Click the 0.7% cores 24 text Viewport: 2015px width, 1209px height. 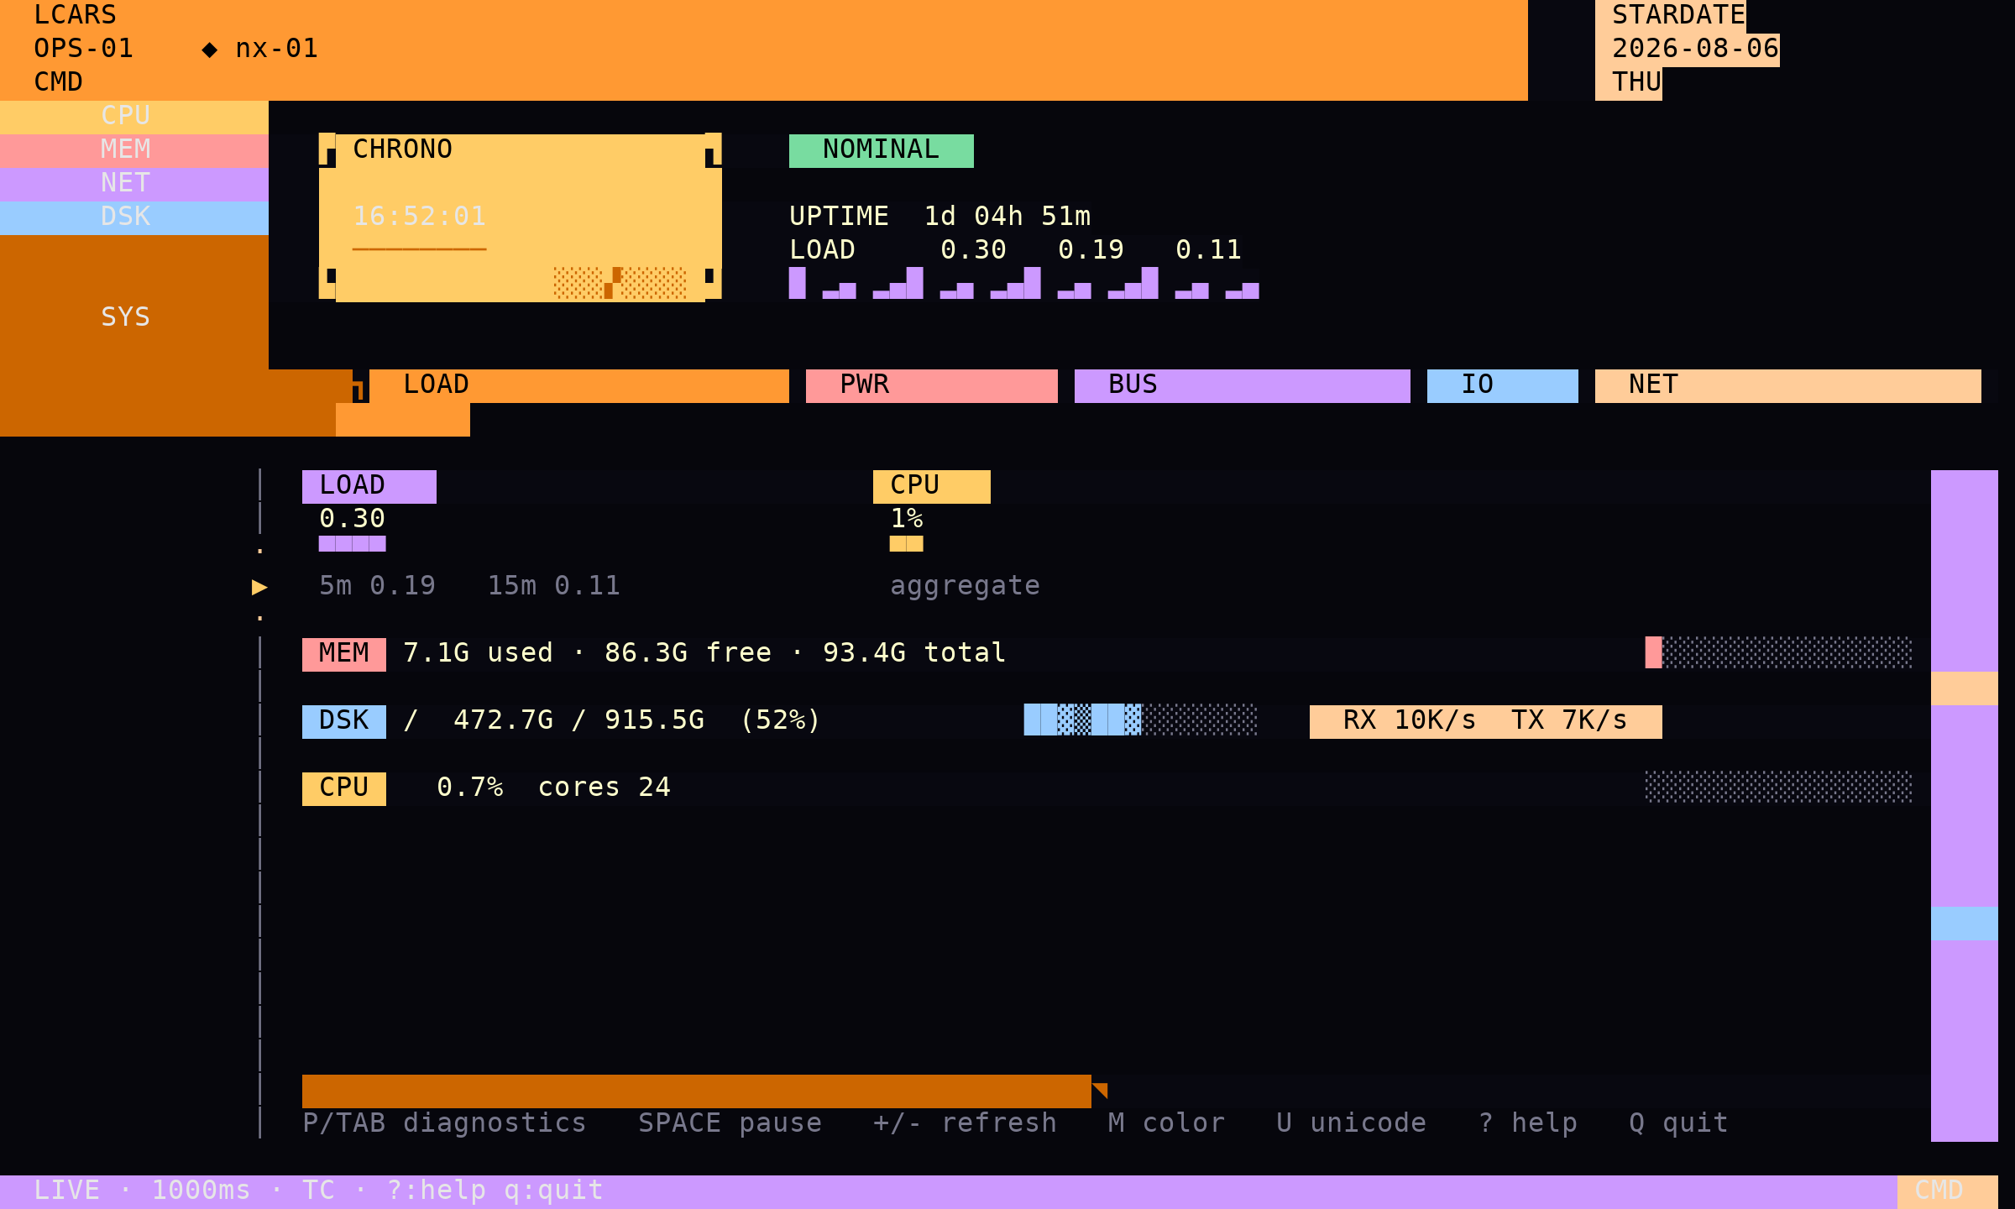(x=554, y=788)
